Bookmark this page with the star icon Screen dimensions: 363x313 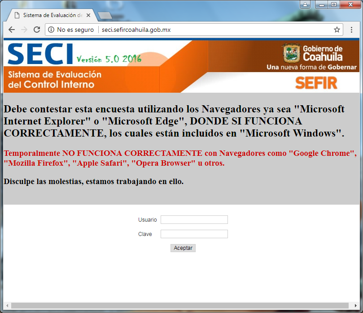point(337,30)
